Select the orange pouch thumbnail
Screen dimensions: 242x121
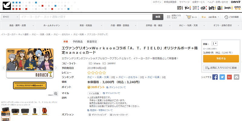coord(44,111)
